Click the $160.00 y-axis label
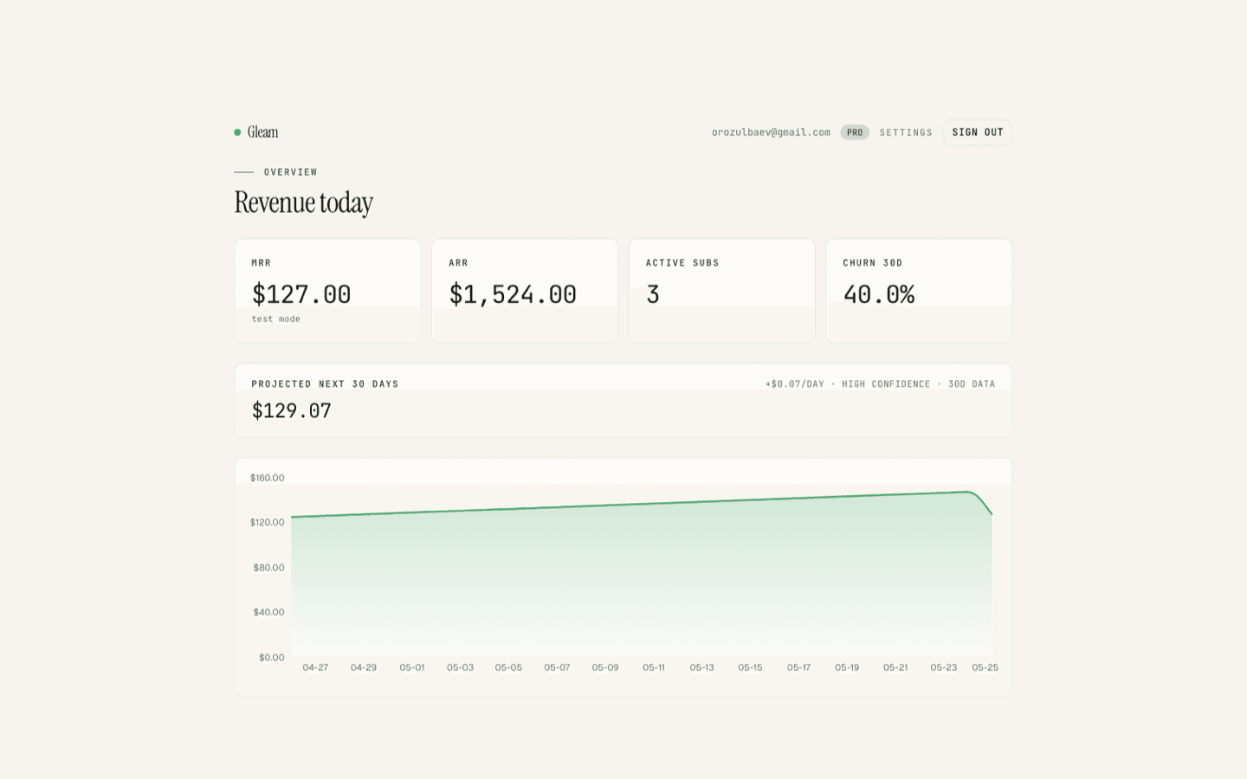The image size is (1247, 779). (x=267, y=478)
